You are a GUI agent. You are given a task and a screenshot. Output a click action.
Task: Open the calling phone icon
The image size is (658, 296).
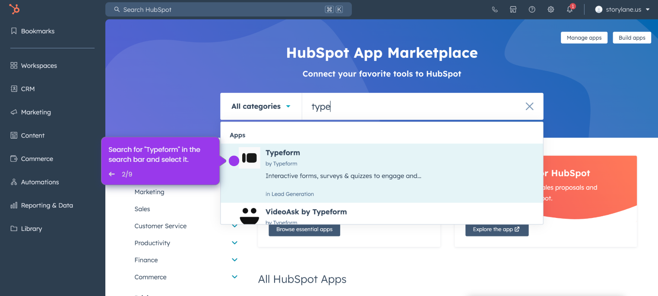(494, 9)
